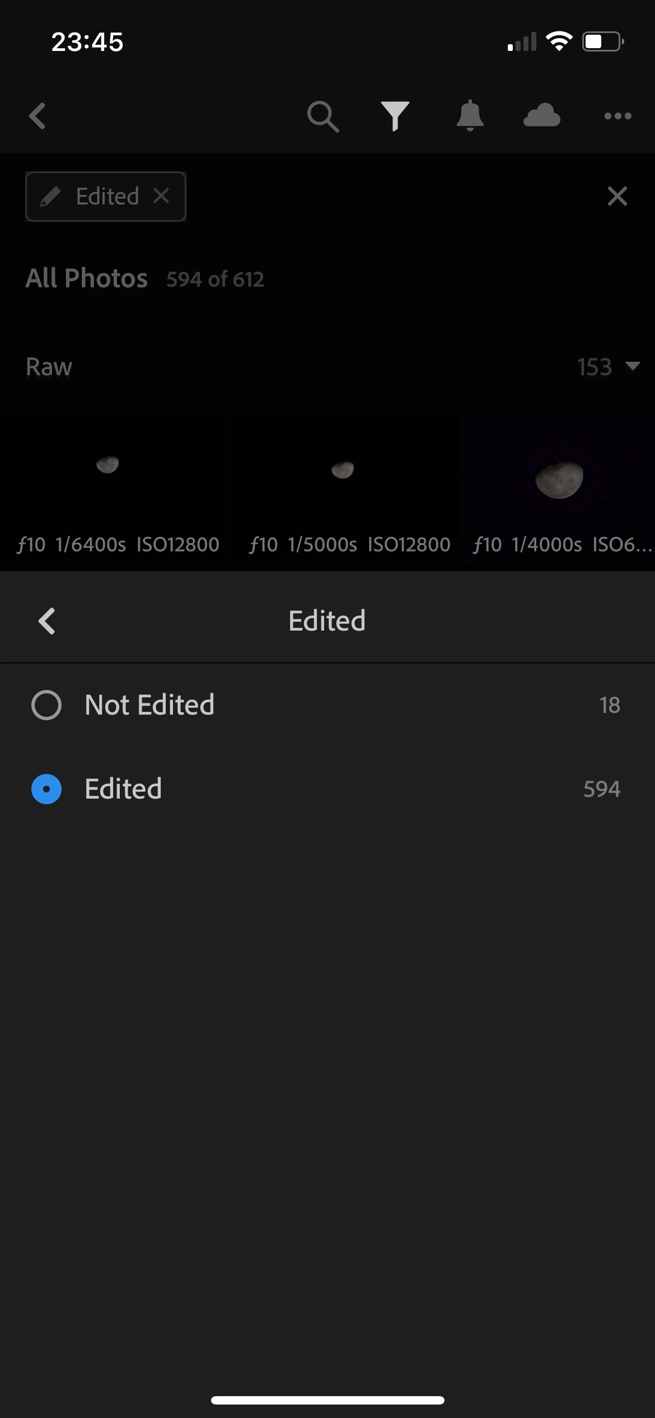Return from Edited panel back chevron
The height and width of the screenshot is (1418, 655).
point(46,621)
